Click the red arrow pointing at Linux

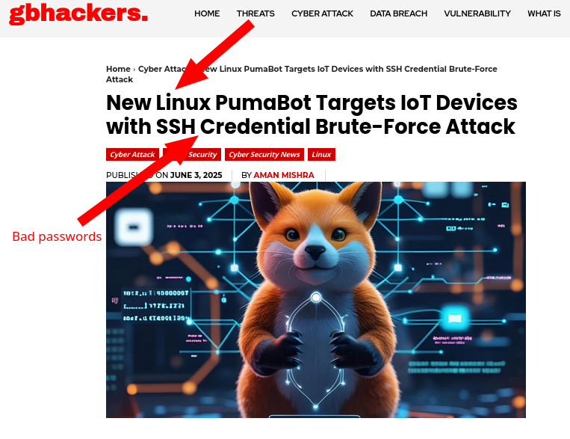pyautogui.click(x=214, y=55)
